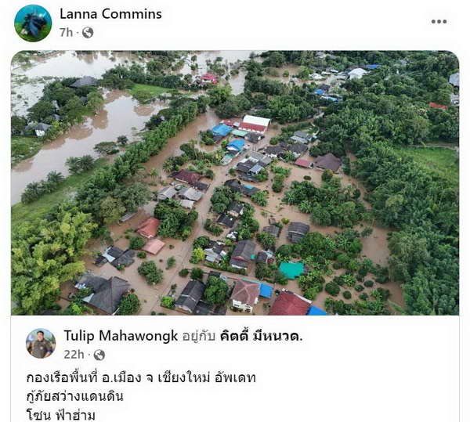The image size is (470, 422).
Task: Click the line กู้ภัยสว่างแดนดิน
Action: click(x=75, y=396)
